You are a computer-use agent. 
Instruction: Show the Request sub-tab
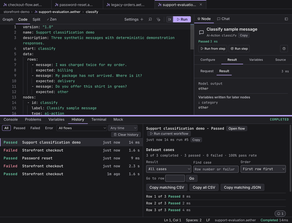tap(207, 71)
